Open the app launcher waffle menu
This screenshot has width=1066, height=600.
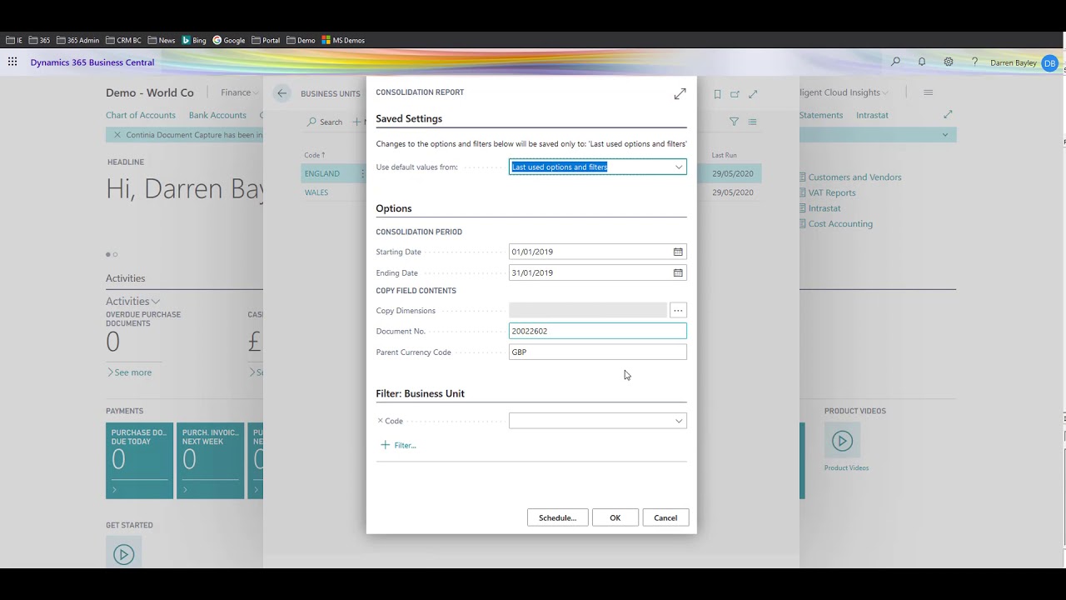pyautogui.click(x=12, y=62)
